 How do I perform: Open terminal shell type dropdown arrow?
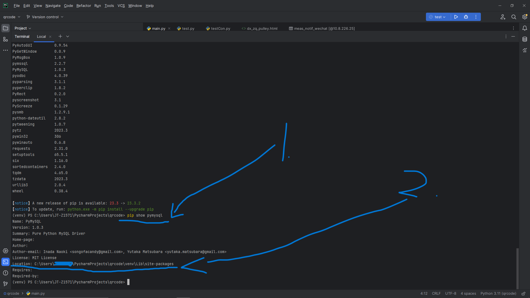tap(68, 36)
